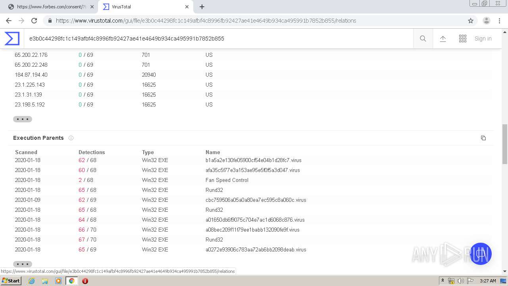This screenshot has height=286, width=508.
Task: Open Chrome profile avatar icon
Action: [487, 21]
